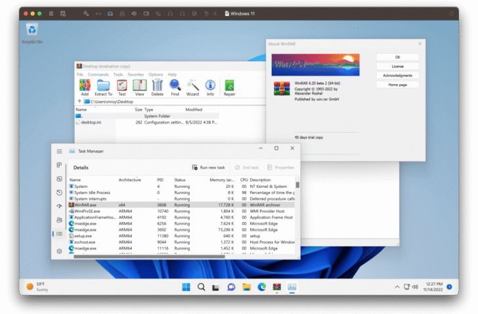Open Microsoft Edge from the taskbar
Viewport: 478px width, 314px height.
point(261,287)
